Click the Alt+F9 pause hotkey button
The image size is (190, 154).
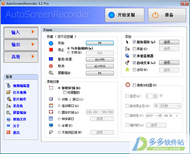pyautogui.click(x=100, y=60)
